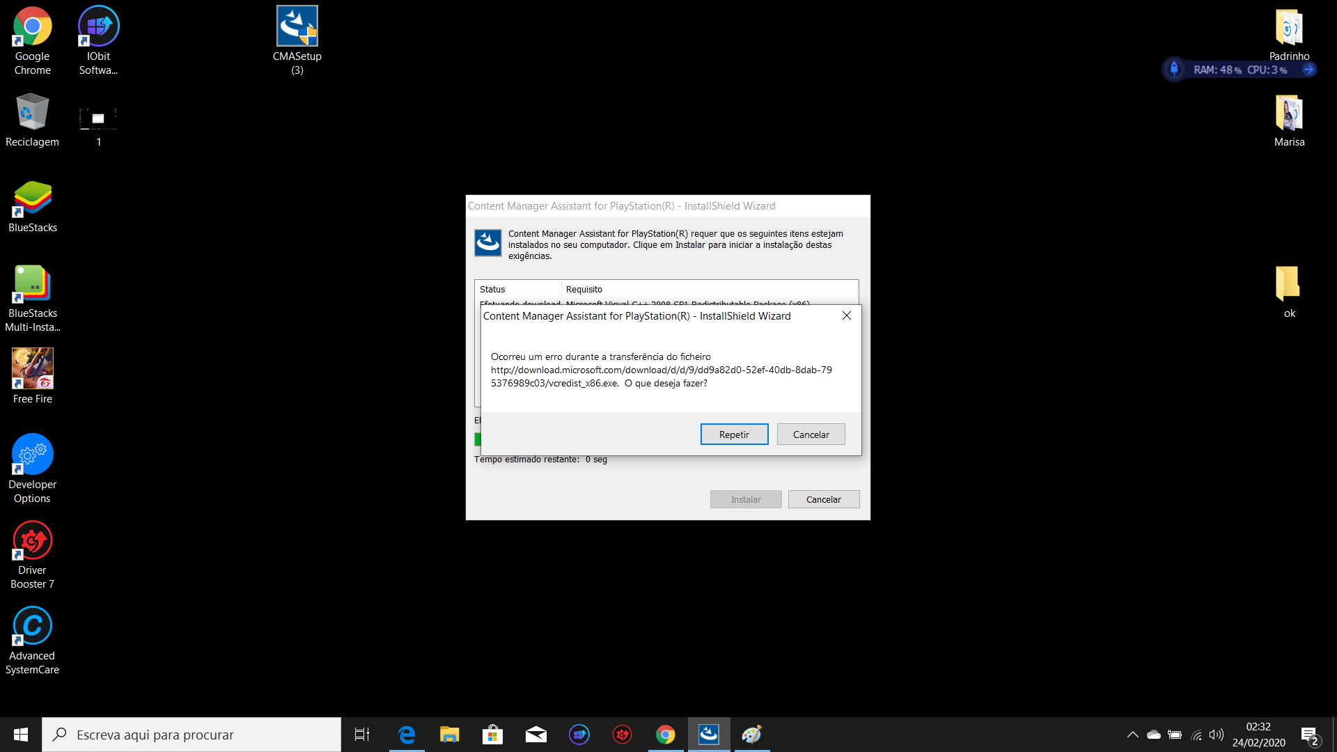Click Repetir to retry download

point(734,434)
